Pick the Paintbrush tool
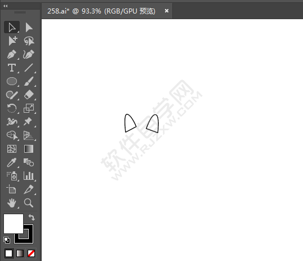303x261 pixels. (x=29, y=81)
